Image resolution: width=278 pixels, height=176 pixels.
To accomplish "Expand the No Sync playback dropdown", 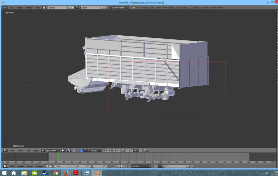I will pyautogui.click(x=141, y=166).
